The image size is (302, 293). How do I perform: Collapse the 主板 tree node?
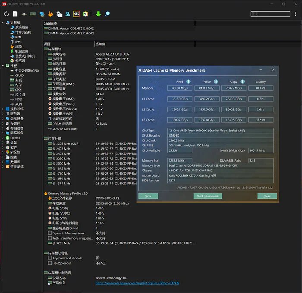[3, 66]
